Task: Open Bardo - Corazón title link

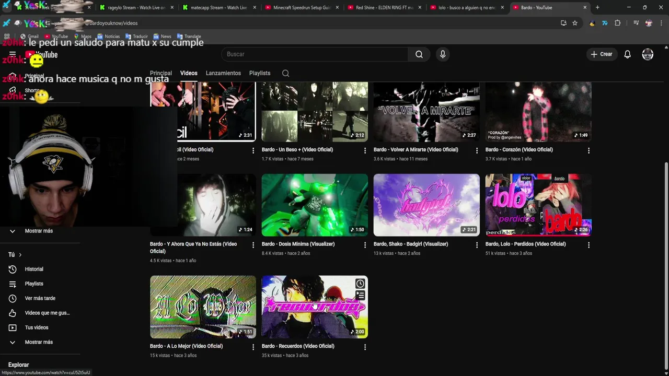Action: point(519,150)
